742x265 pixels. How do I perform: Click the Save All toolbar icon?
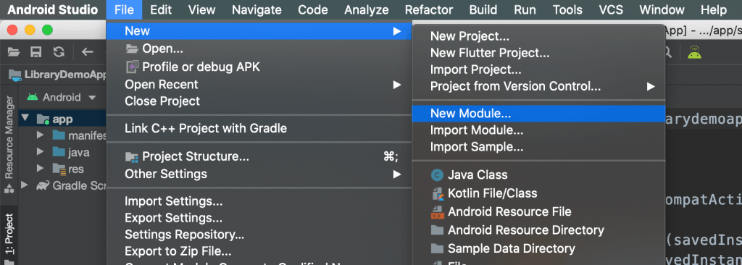coord(36,51)
